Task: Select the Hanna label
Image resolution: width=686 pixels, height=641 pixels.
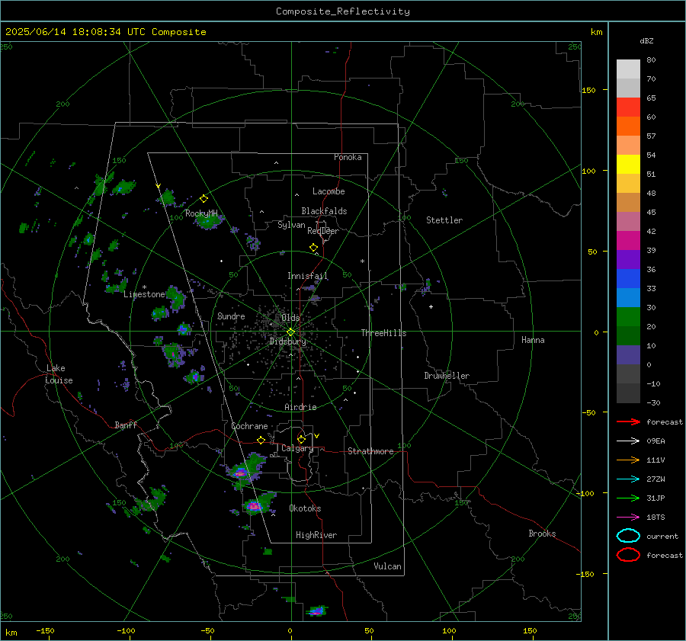Action: pyautogui.click(x=533, y=340)
